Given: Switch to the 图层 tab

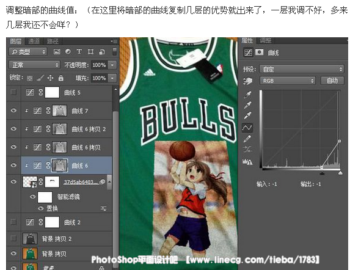Looking at the screenshot, I should (16, 41).
